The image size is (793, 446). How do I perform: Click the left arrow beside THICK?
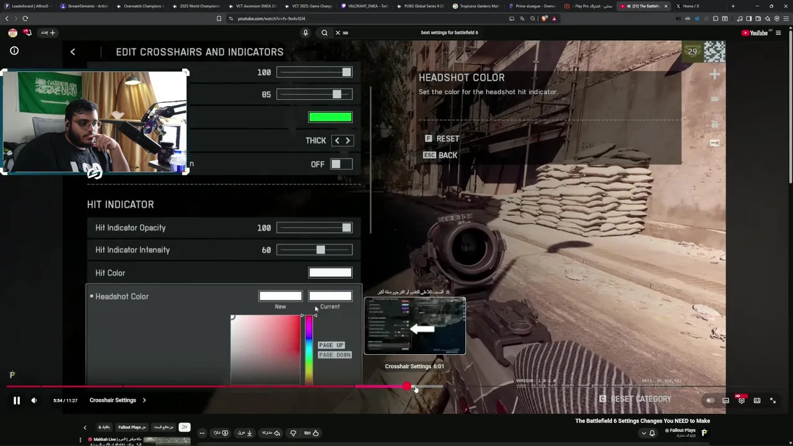tap(337, 141)
